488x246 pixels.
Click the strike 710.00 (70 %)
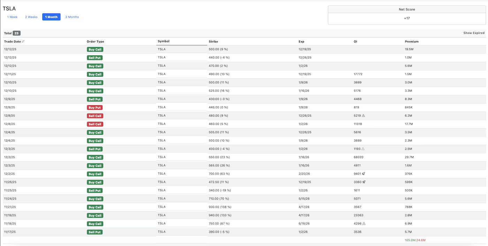(x=219, y=199)
